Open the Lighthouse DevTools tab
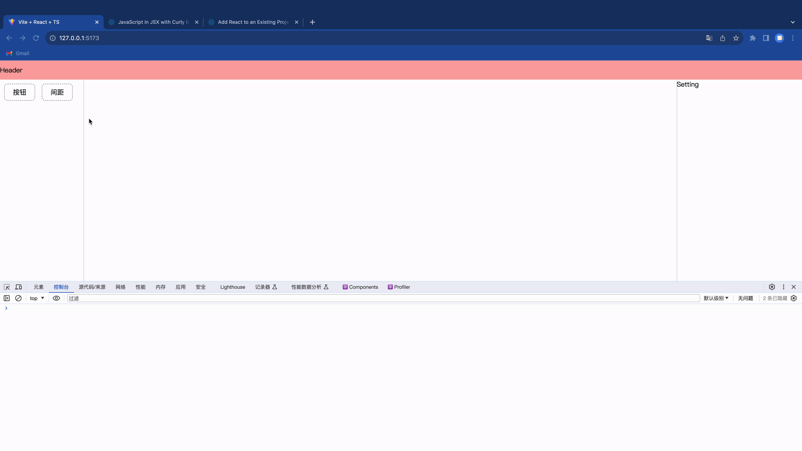 [x=233, y=287]
